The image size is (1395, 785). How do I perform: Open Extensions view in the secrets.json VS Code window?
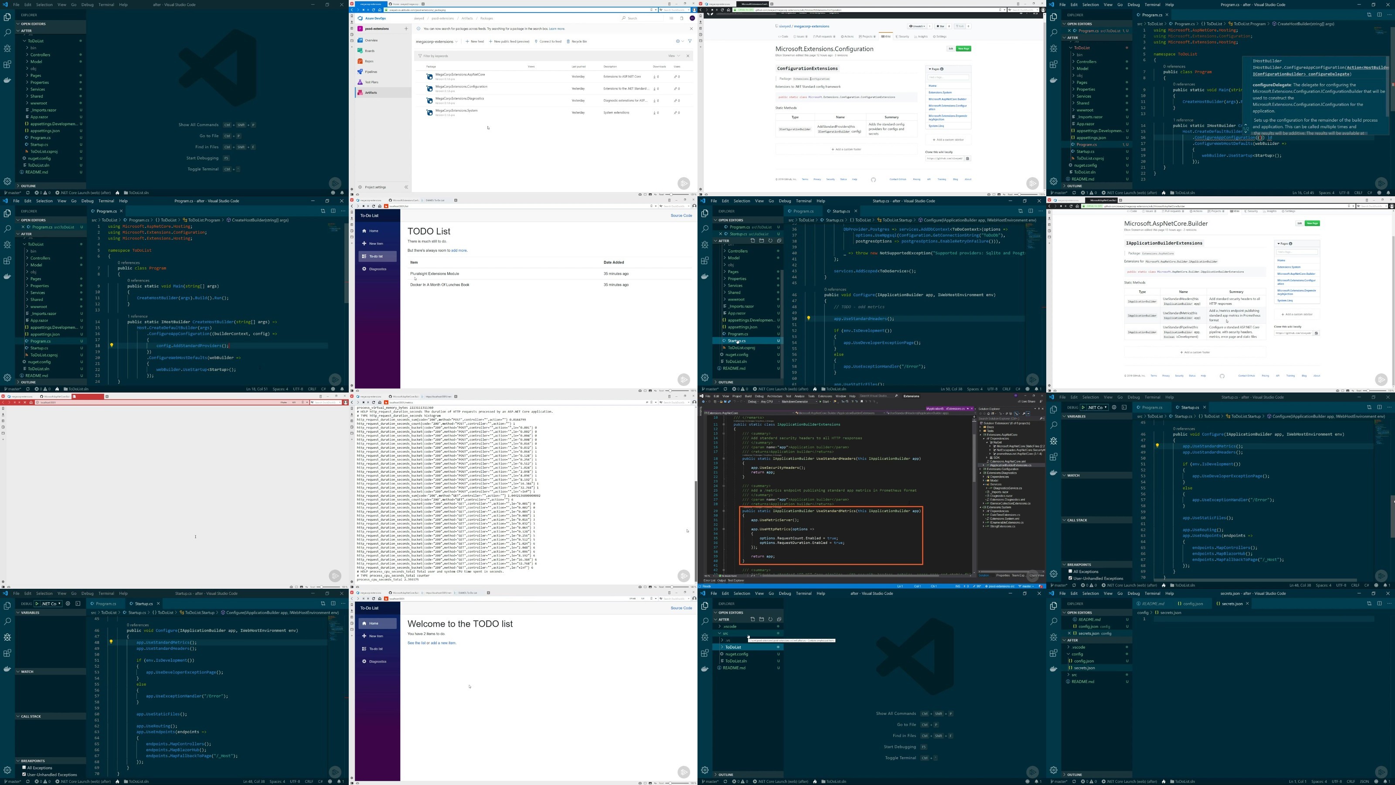[x=1053, y=653]
